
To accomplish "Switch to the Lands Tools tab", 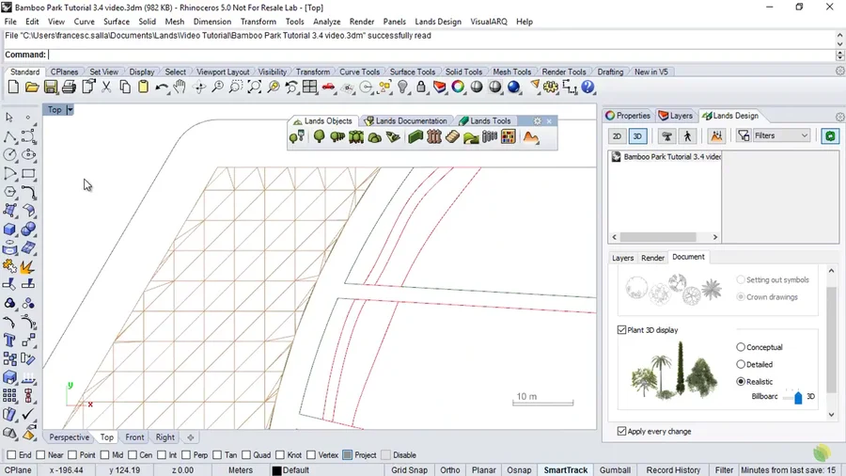I will pos(484,121).
